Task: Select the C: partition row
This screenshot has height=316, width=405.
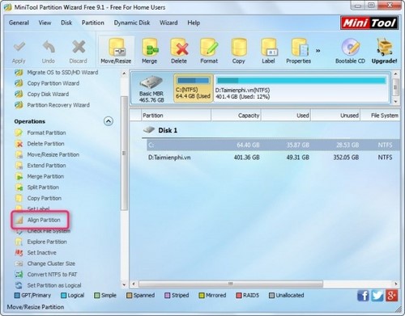Action: (x=273, y=145)
